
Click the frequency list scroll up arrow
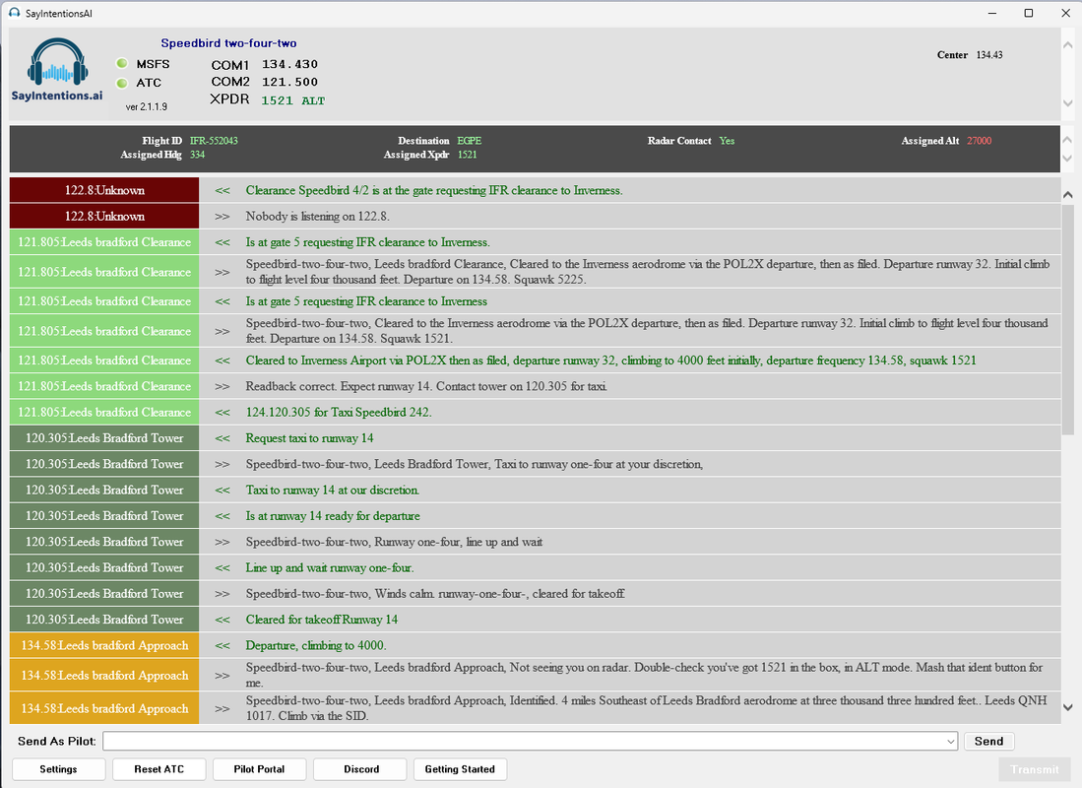point(1067,45)
